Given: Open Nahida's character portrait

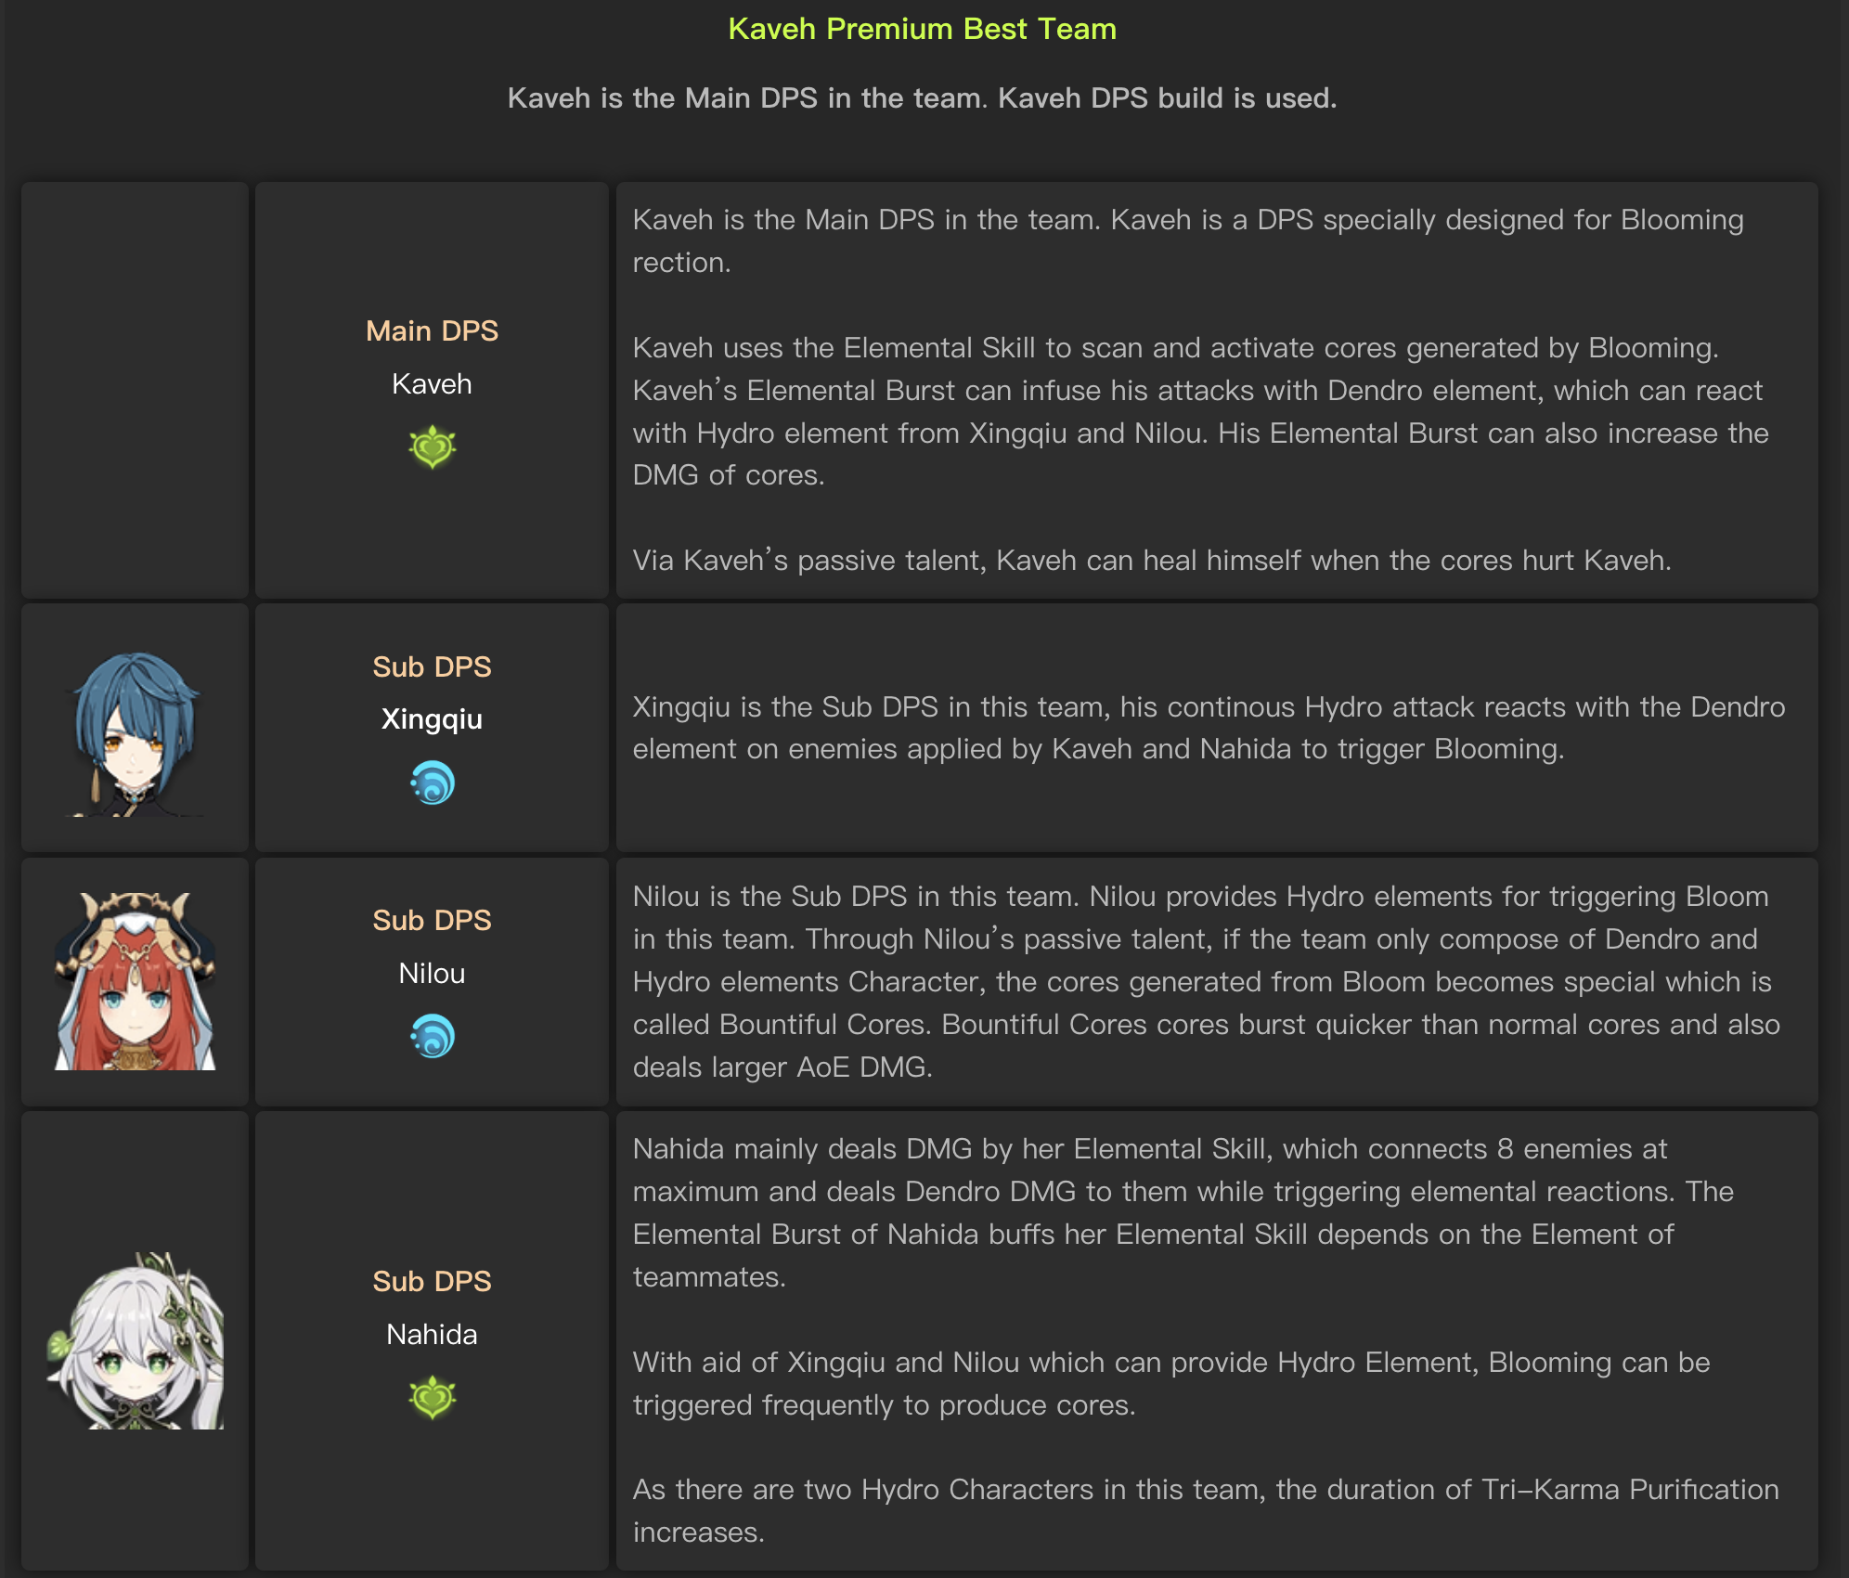Looking at the screenshot, I should click(x=136, y=1341).
